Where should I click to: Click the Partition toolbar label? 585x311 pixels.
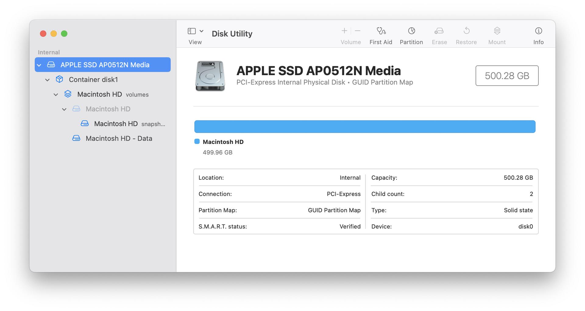tap(411, 42)
